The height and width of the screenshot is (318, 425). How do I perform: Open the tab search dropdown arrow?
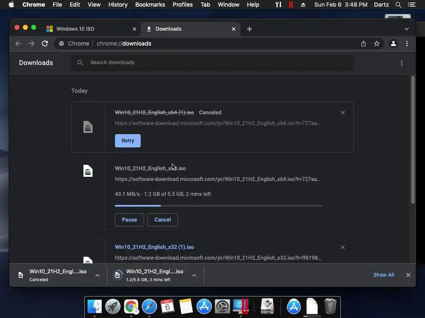click(407, 29)
